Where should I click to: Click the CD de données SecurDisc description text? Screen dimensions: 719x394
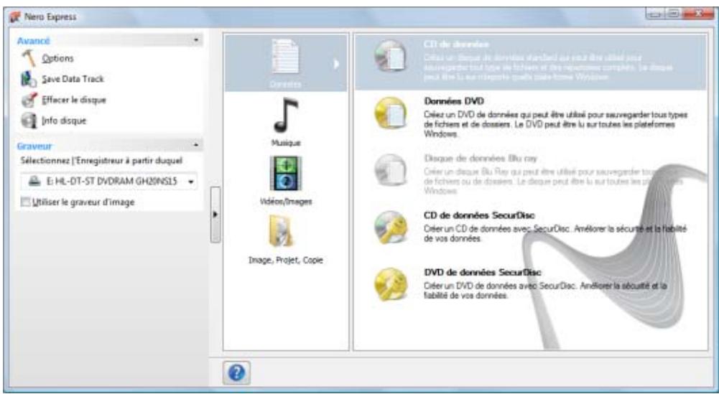(555, 234)
